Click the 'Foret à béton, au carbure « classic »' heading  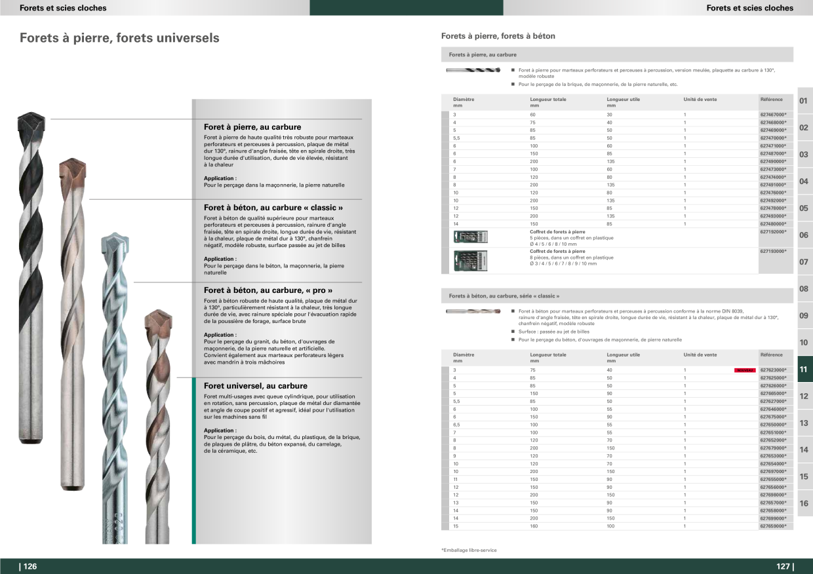click(x=273, y=208)
